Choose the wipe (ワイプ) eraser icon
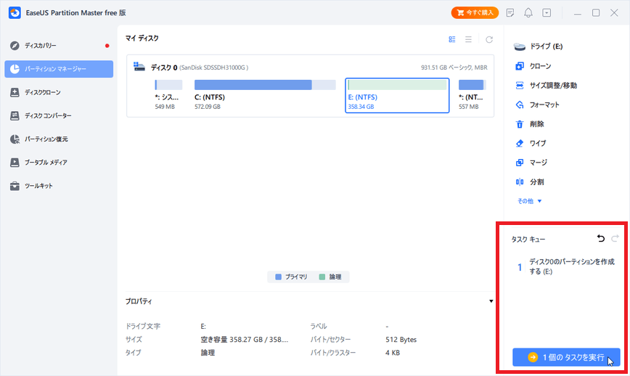The height and width of the screenshot is (376, 630). [519, 144]
